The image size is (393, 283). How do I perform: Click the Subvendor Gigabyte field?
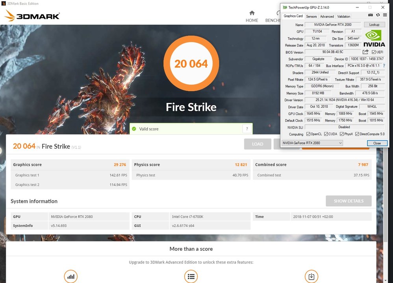tap(318, 59)
